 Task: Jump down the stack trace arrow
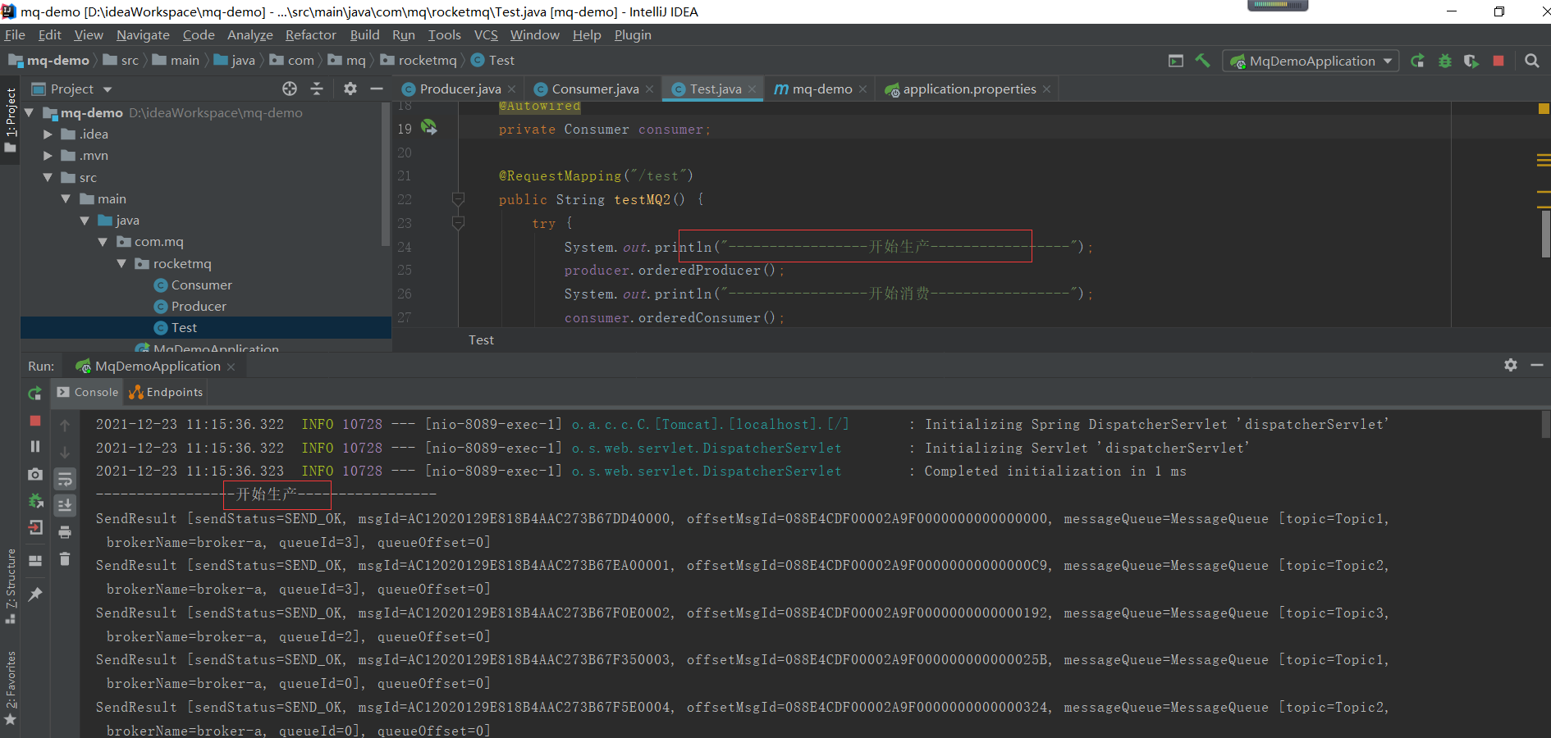(65, 452)
